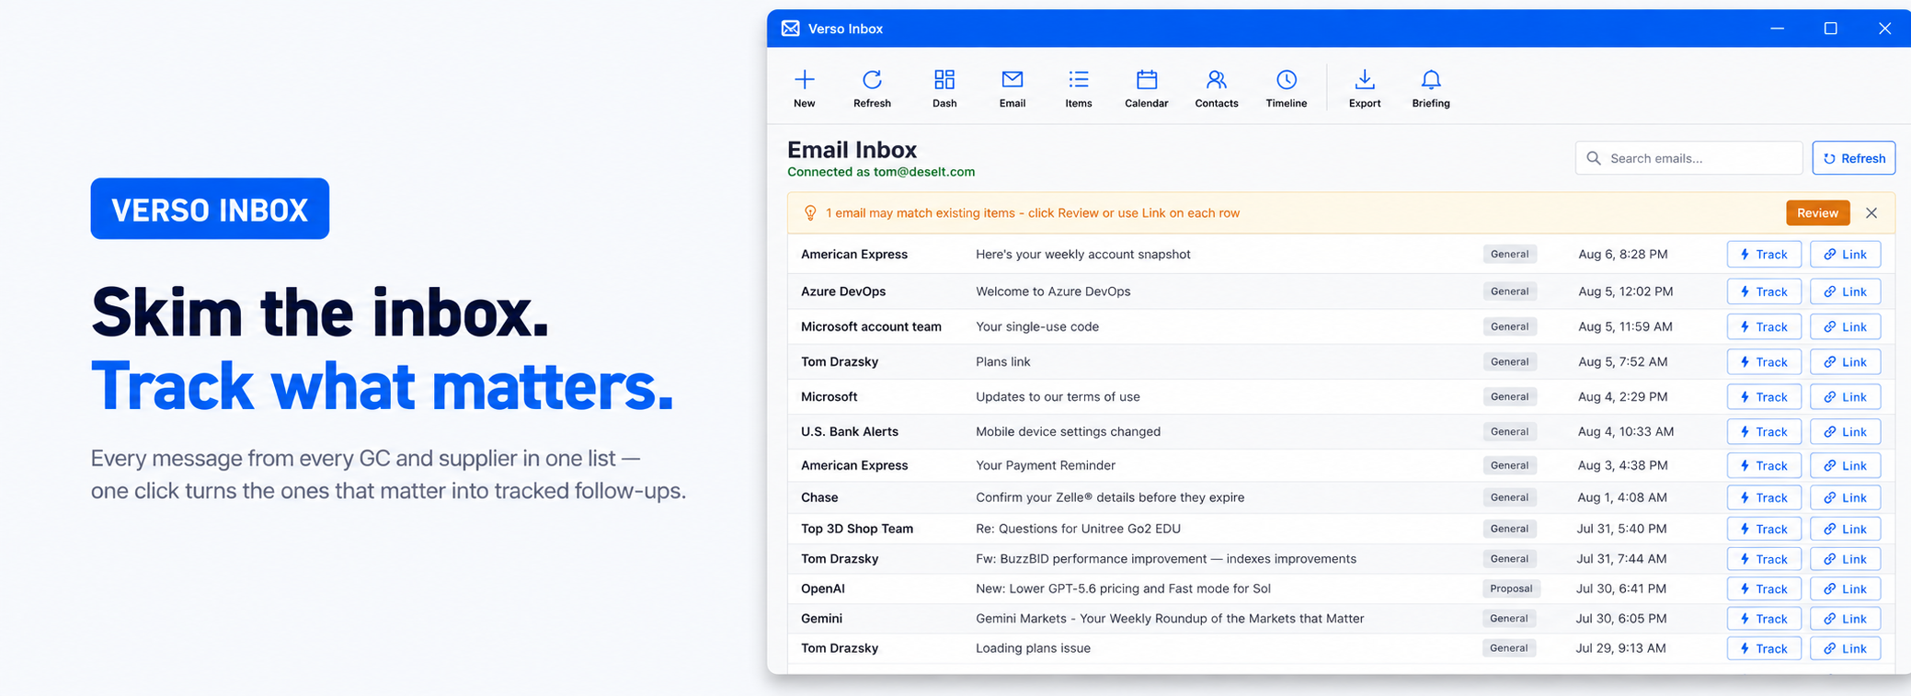1911x696 pixels.
Task: Track the Top 3D Shop Team email
Action: pyautogui.click(x=1764, y=529)
